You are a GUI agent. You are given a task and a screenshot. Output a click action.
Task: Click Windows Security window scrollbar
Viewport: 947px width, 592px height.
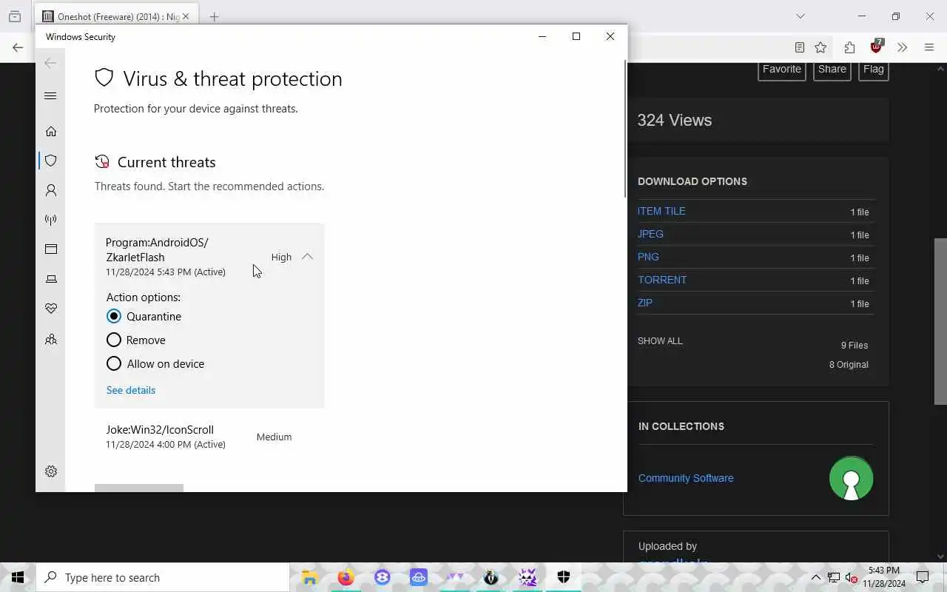pos(625,129)
